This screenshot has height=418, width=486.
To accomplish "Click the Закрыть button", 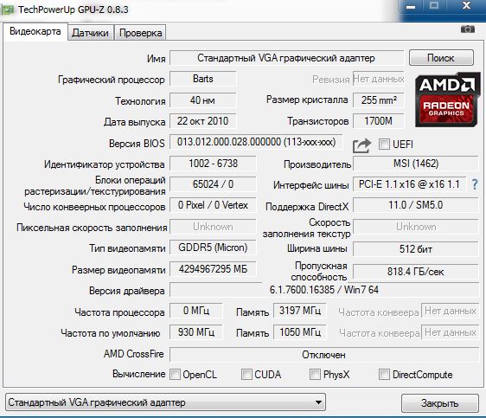I will coord(440,403).
